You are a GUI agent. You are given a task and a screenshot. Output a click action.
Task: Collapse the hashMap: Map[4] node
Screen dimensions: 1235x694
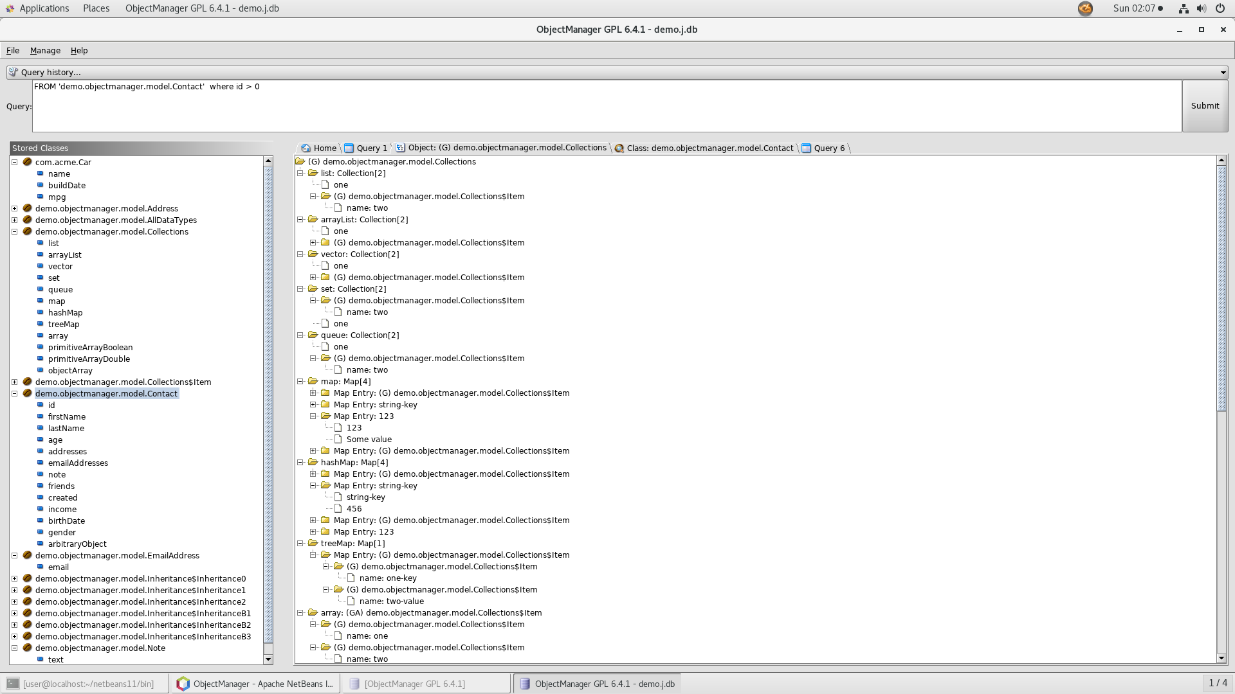pyautogui.click(x=300, y=463)
